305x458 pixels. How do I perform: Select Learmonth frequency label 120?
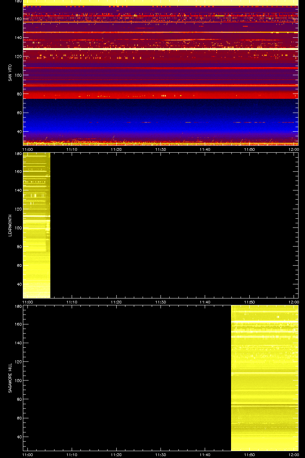tap(18, 209)
